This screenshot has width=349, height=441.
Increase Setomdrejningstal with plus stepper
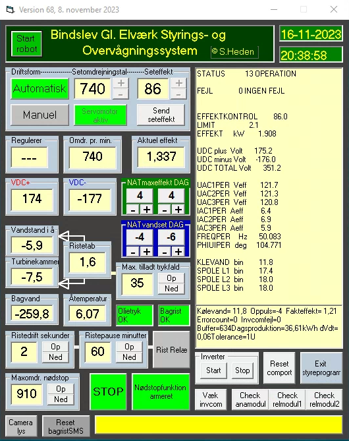[x=121, y=83]
